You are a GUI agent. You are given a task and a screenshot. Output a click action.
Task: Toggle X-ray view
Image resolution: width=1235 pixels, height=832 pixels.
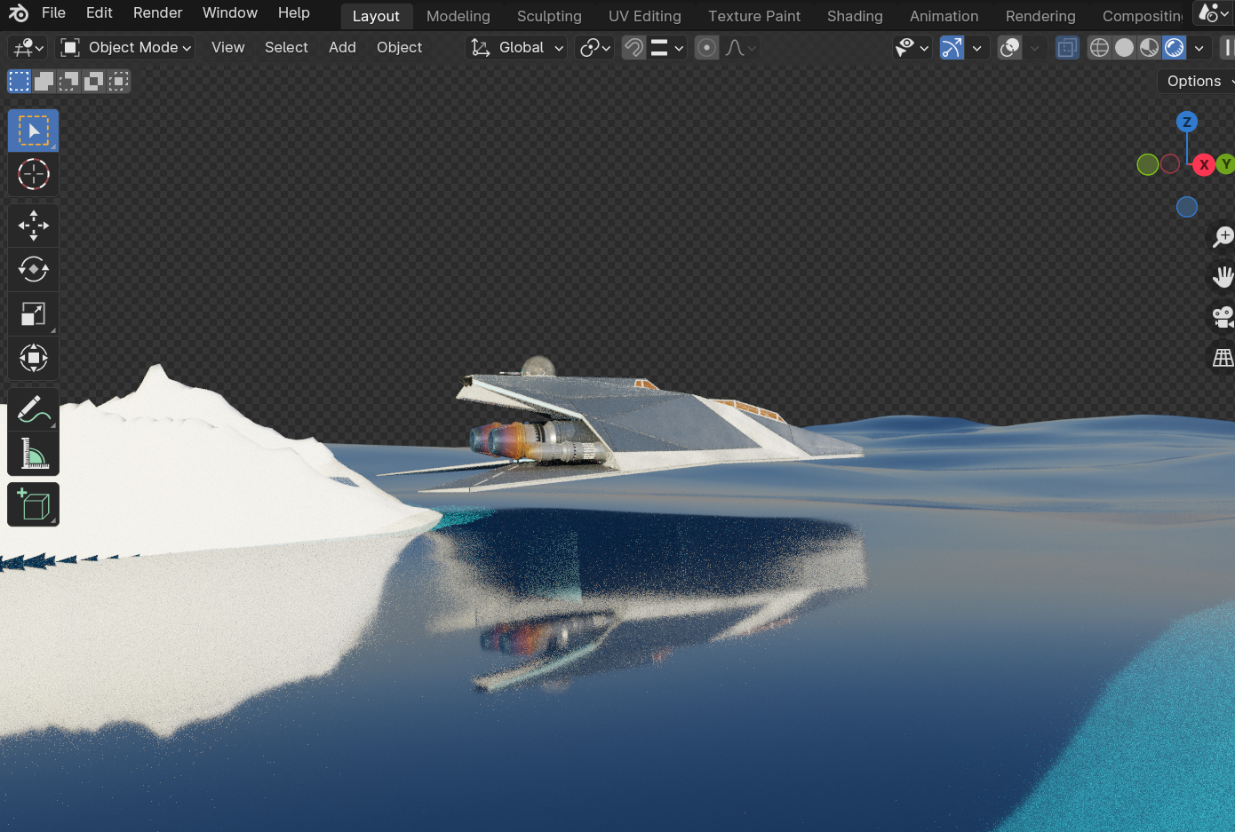(1067, 48)
